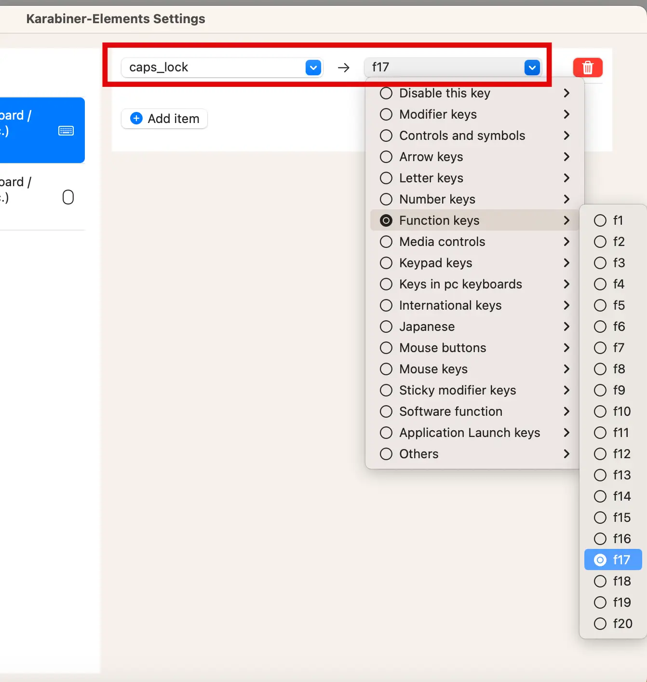The image size is (647, 682).
Task: Expand the International keys submenu chevron
Action: (x=567, y=305)
